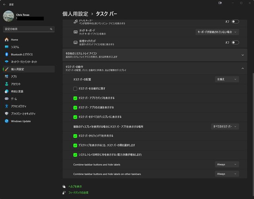Open the タスク バーの配置 dropdown
The height and width of the screenshot is (199, 254).
[227, 79]
